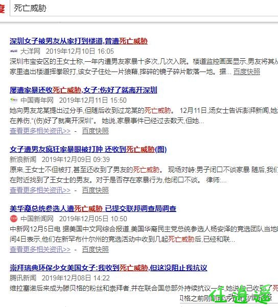Open the 深圳女子被男友从家打到楼道 headline
This screenshot has width=278, height=307.
(79, 41)
